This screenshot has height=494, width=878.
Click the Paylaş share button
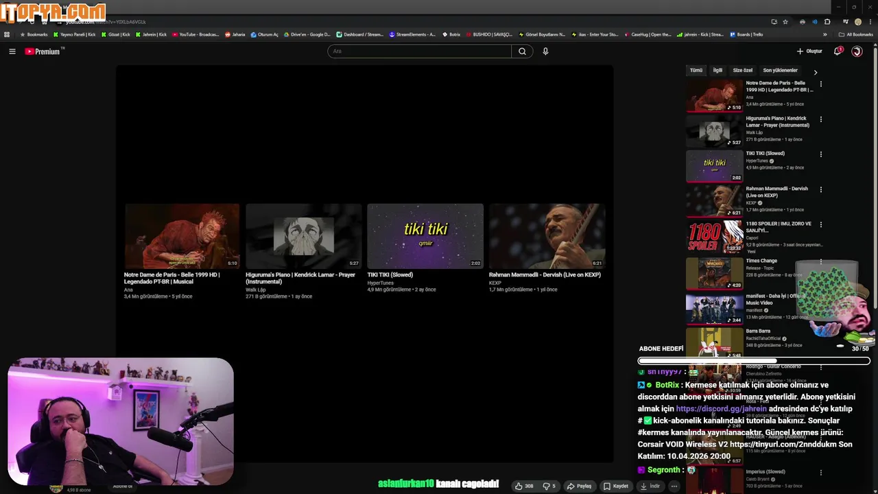coord(579,486)
